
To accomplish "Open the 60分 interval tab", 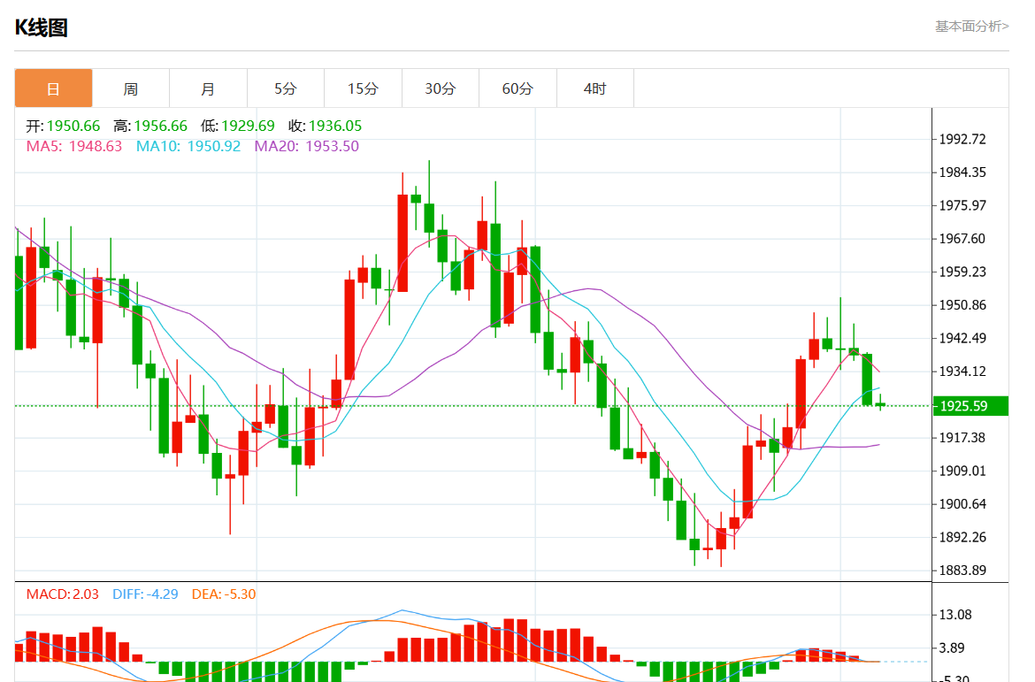I will tap(517, 88).
